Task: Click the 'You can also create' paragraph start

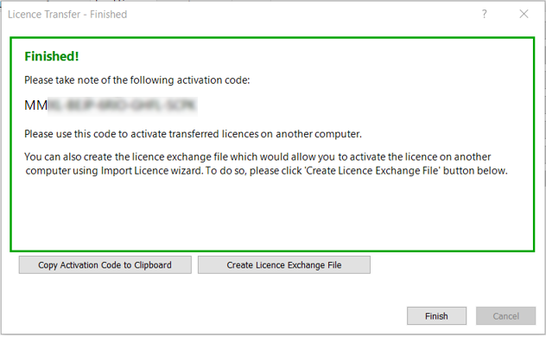Action: pos(69,157)
